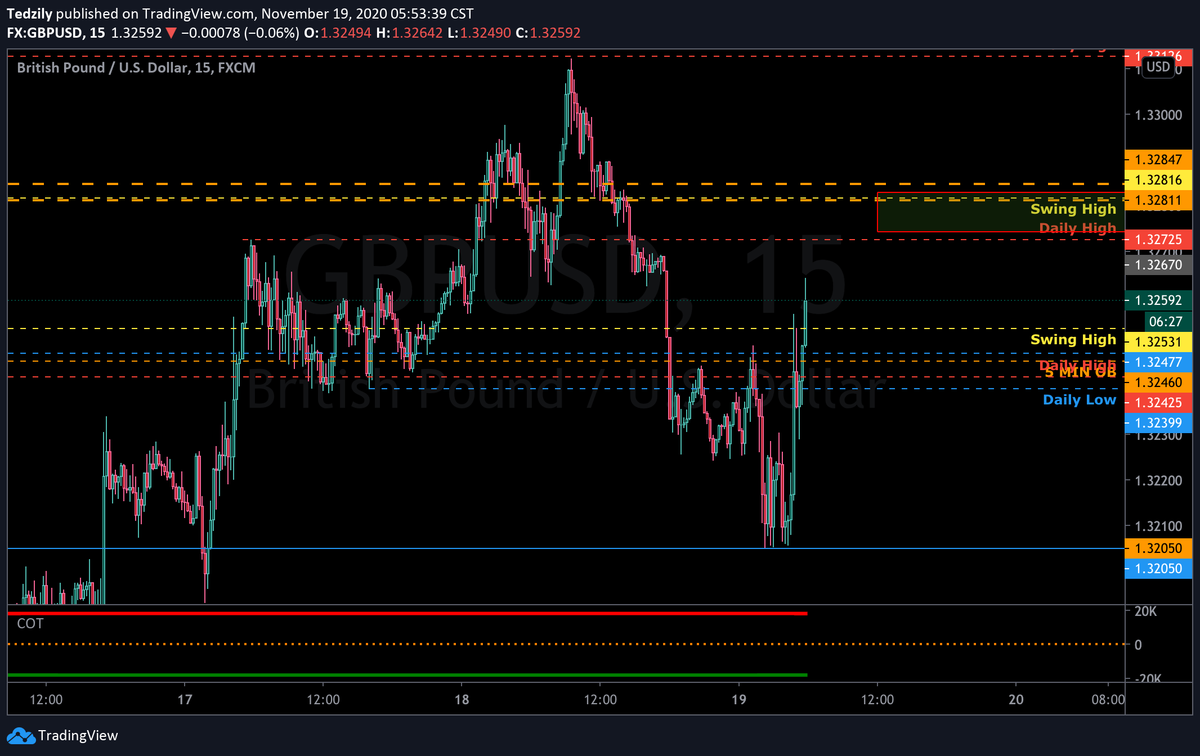Select the 1.32816 yellow price label
Screen dimensions: 1200x756
(1158, 180)
